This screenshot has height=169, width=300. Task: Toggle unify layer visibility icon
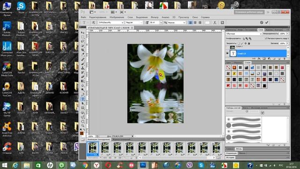click(247, 38)
